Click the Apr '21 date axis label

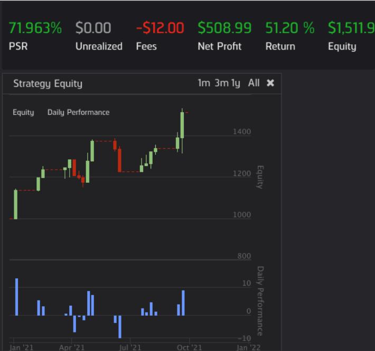coord(72,347)
